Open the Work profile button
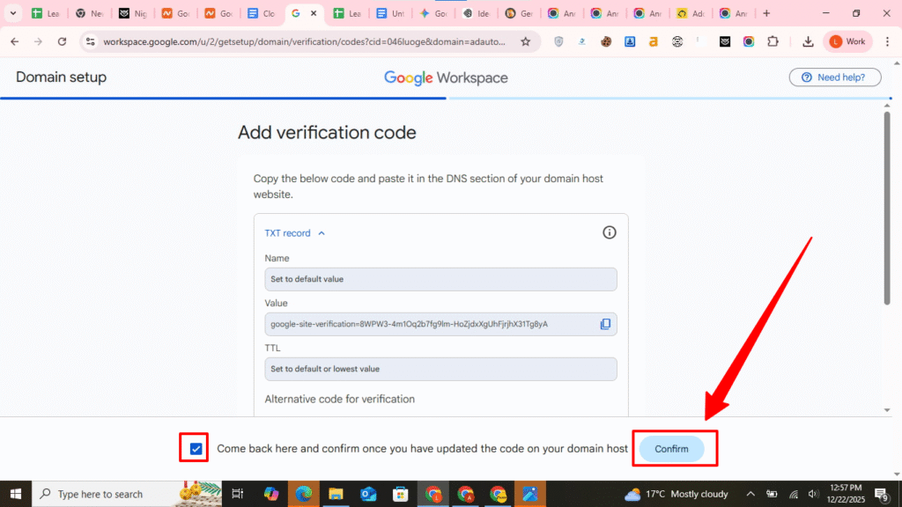Viewport: 902px width, 507px height. coord(847,41)
